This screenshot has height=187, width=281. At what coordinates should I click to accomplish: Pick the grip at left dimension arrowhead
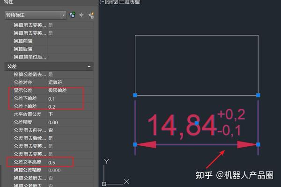point(135,144)
